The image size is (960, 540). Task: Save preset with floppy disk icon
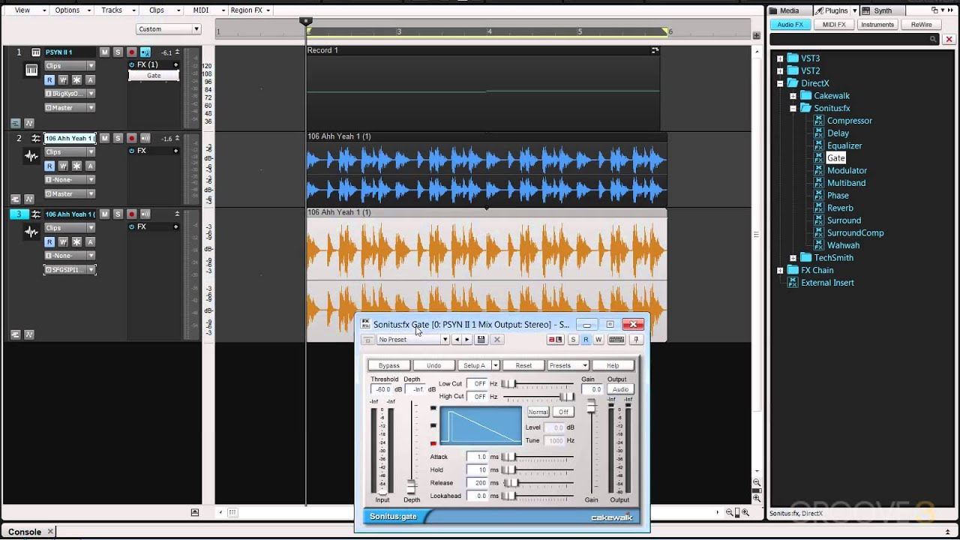[x=481, y=340]
